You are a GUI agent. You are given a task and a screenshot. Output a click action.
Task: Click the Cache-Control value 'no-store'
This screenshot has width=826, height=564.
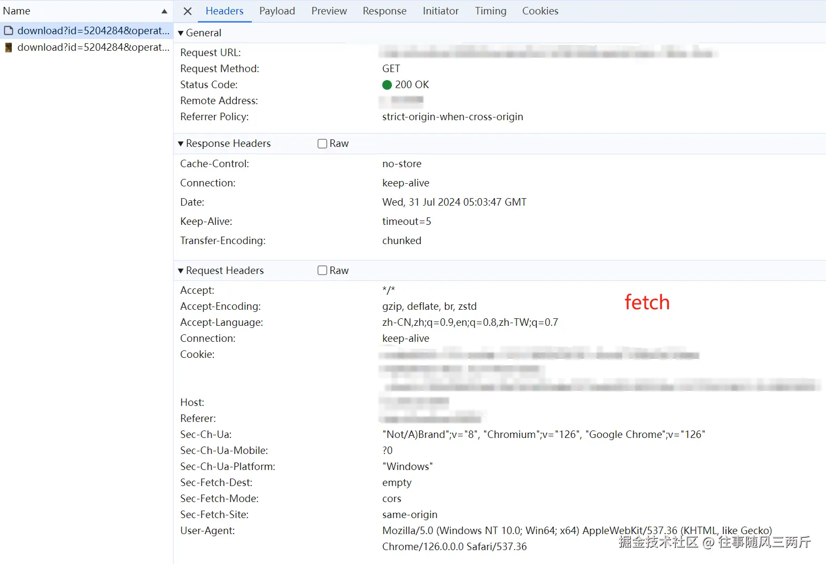(402, 163)
